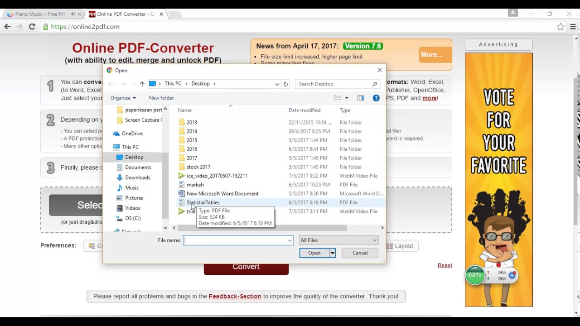Image resolution: width=580 pixels, height=326 pixels.
Task: Open the All Files type dropdown
Action: (338, 240)
